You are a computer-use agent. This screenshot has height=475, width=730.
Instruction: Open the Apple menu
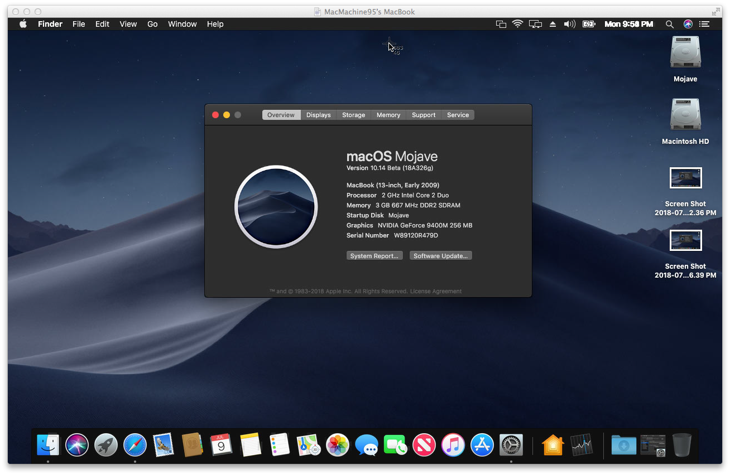[23, 24]
